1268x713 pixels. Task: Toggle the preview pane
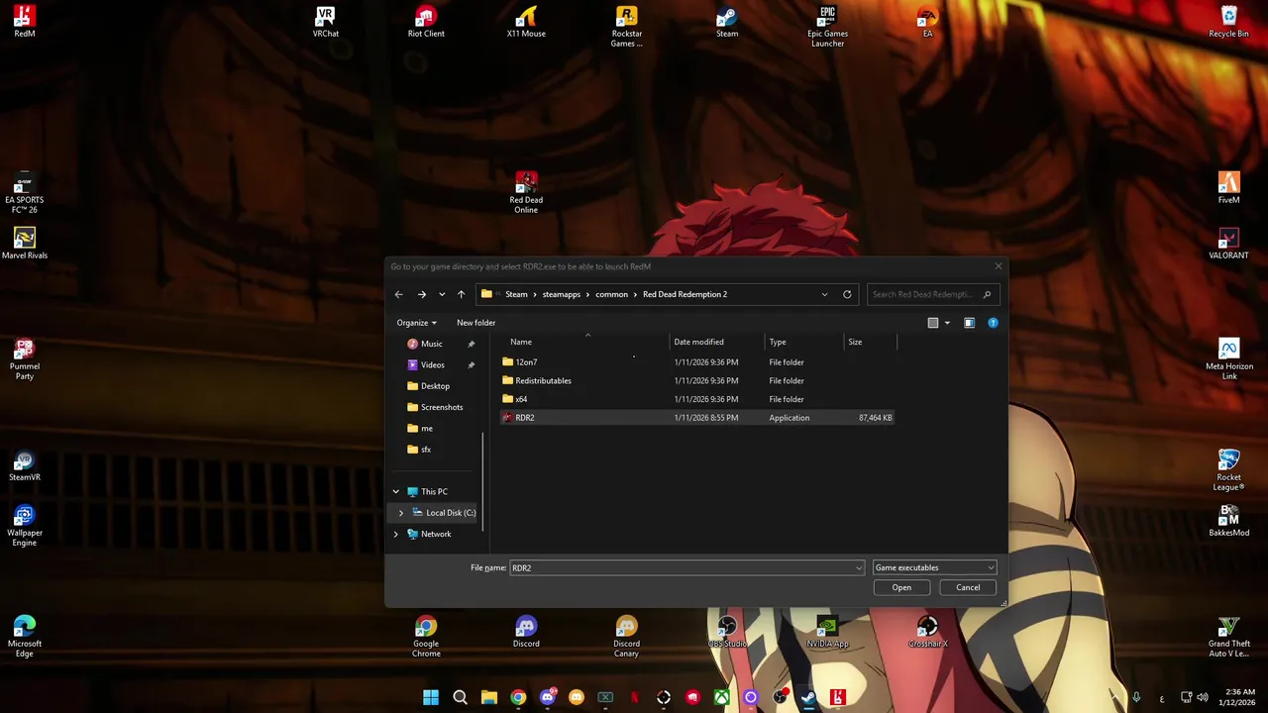969,323
